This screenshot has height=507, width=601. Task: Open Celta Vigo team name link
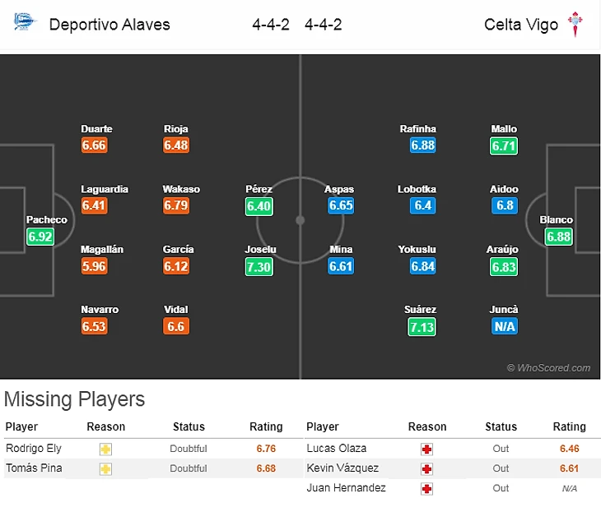[520, 24]
